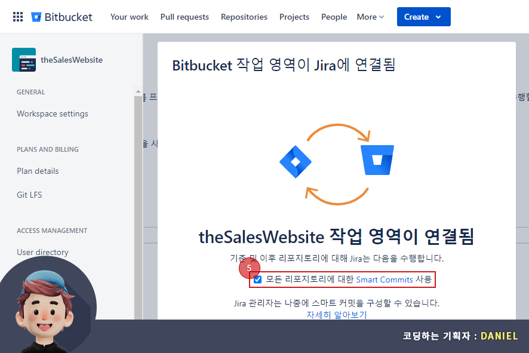Click the Bitbucket bucket icon in dialog

click(x=377, y=160)
